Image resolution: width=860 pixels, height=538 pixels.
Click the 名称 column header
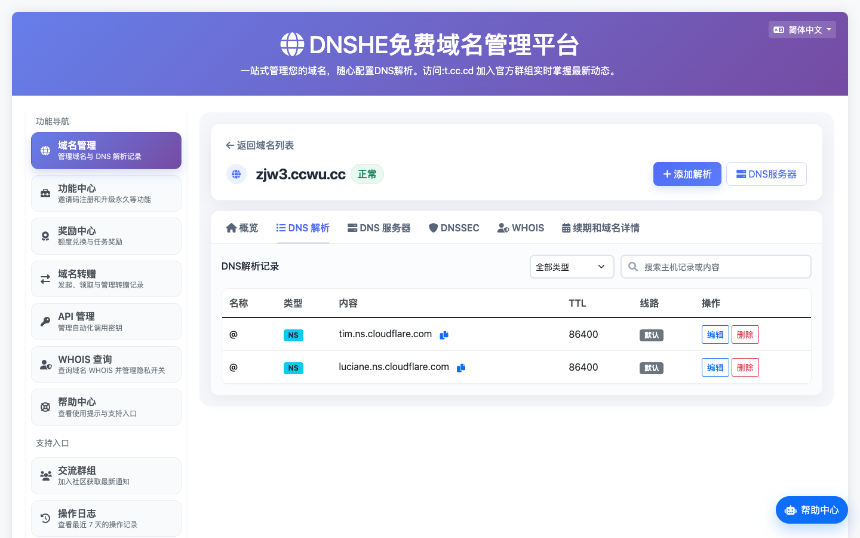239,303
